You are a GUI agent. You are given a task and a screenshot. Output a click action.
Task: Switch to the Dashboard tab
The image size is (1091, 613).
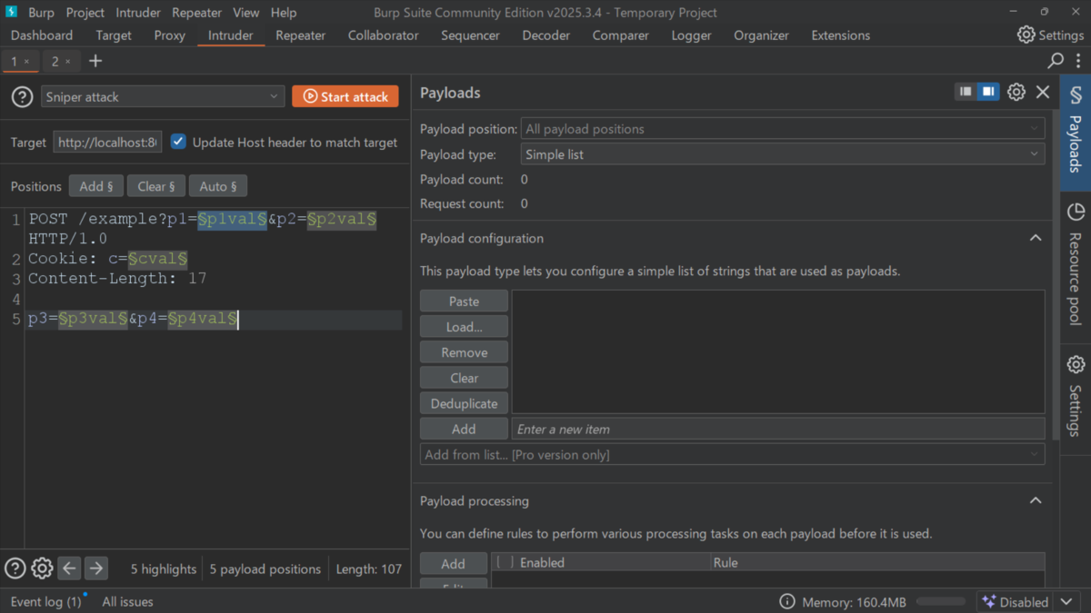pyautogui.click(x=42, y=35)
